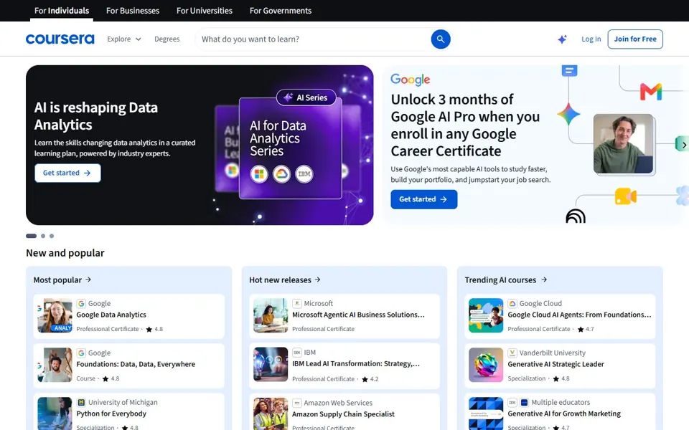Click the 4.8 rating on Google Data Analytics
The width and height of the screenshot is (689, 430).
155,329
